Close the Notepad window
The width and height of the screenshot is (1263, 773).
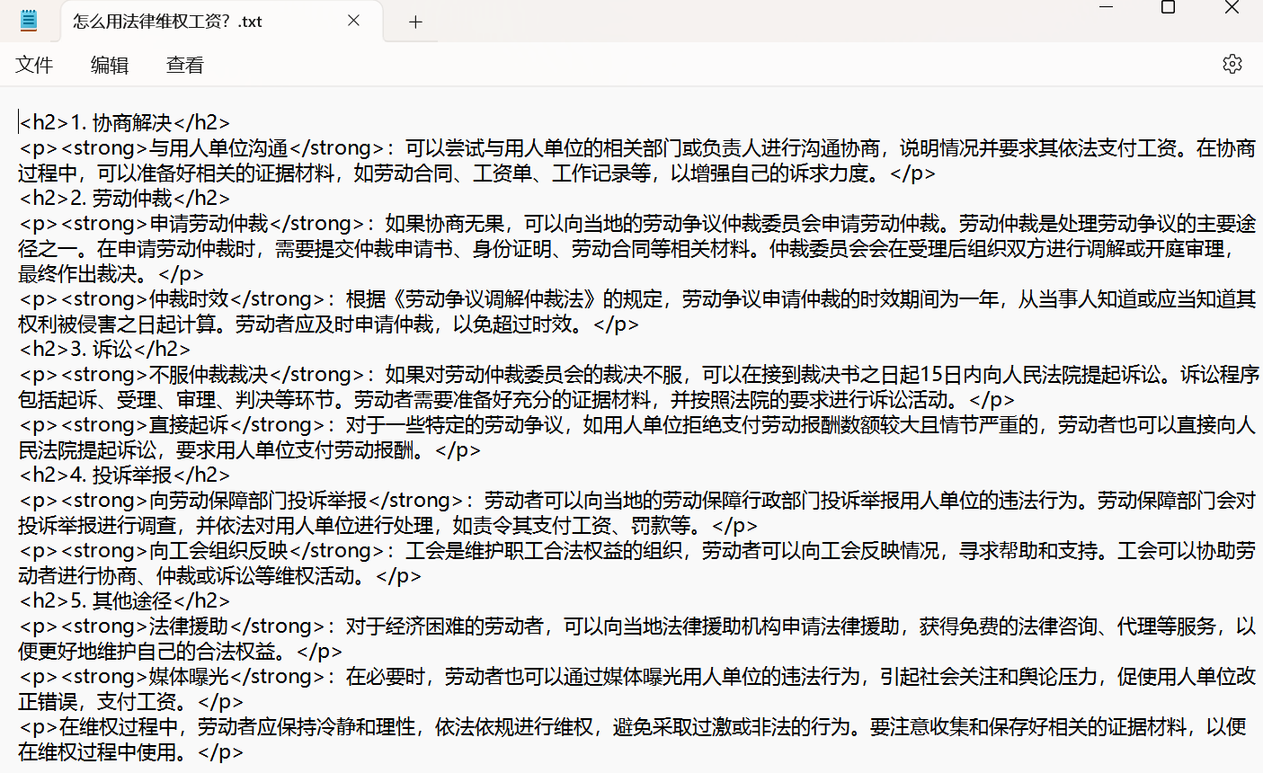coord(1232,7)
